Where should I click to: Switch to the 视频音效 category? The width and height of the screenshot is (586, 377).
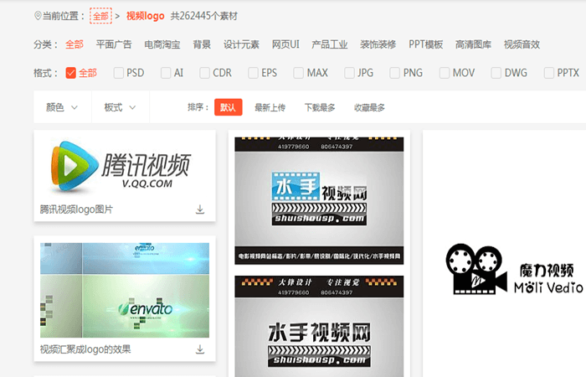pos(521,44)
